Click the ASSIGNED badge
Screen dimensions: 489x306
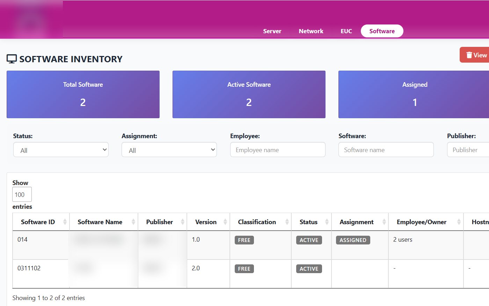(x=353, y=240)
